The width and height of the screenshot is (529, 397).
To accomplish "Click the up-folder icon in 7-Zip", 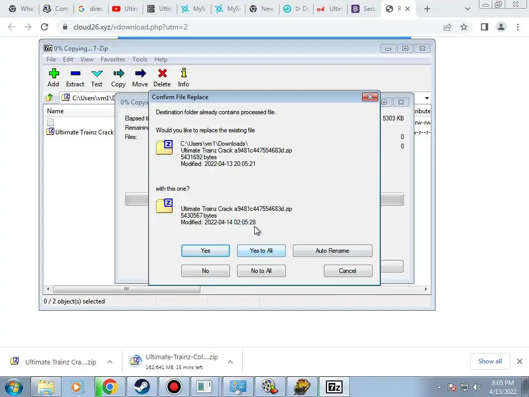I will (x=50, y=98).
